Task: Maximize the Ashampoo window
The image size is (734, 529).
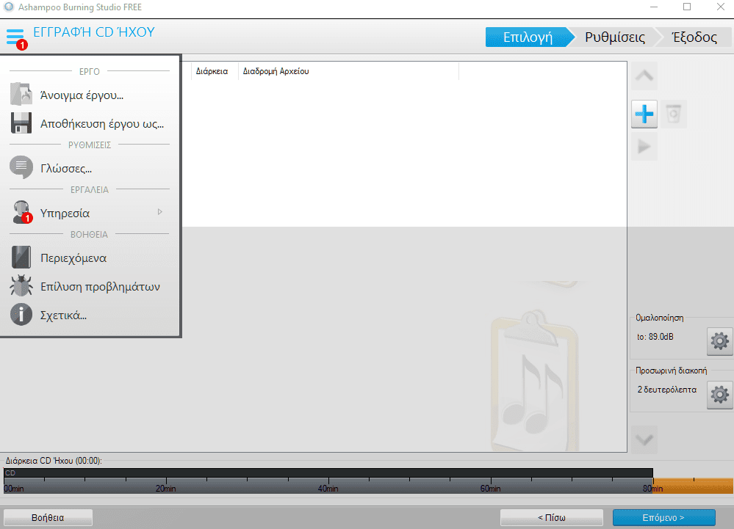Action: click(x=687, y=7)
